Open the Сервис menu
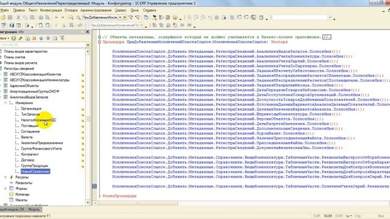Screen dimensions: 390x219 121,10
